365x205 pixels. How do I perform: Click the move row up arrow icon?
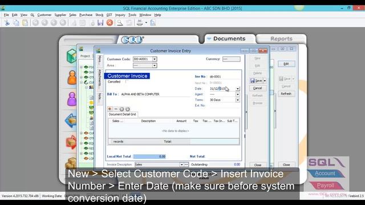tap(121, 109)
